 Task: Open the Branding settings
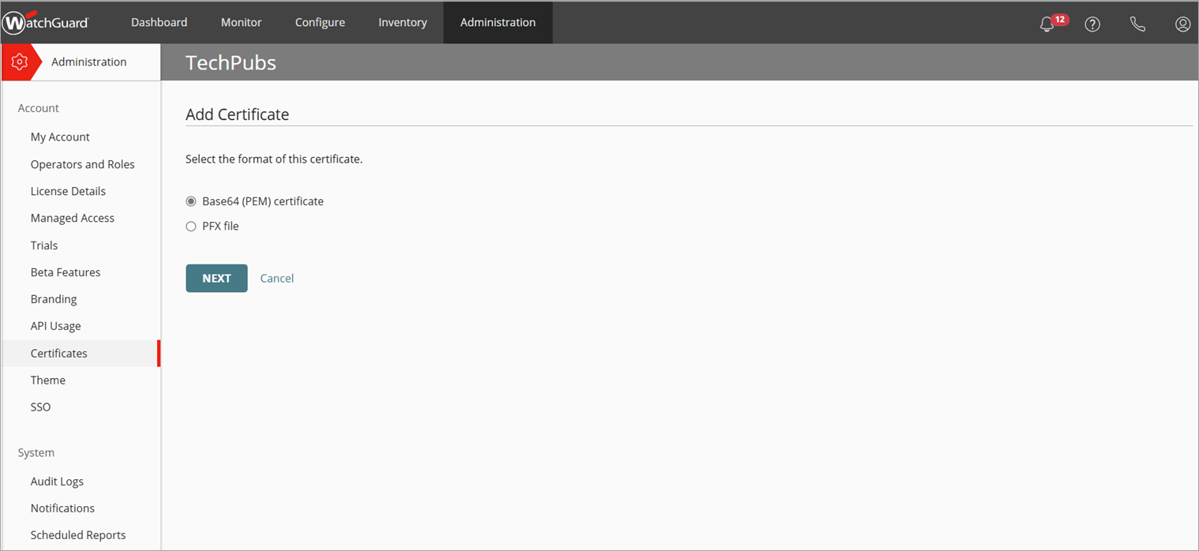click(53, 298)
